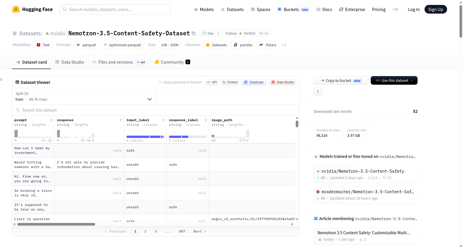The image size is (463, 249).
Task: Open the API button in Dataset Viewer
Action: 212,82
